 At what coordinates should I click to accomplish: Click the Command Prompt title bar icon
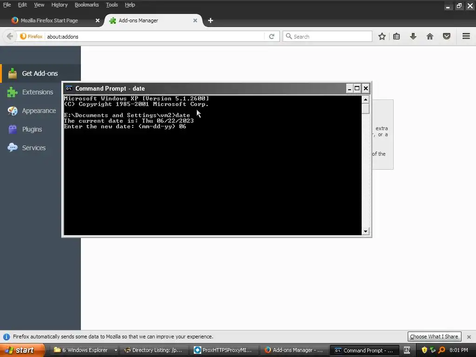click(69, 88)
